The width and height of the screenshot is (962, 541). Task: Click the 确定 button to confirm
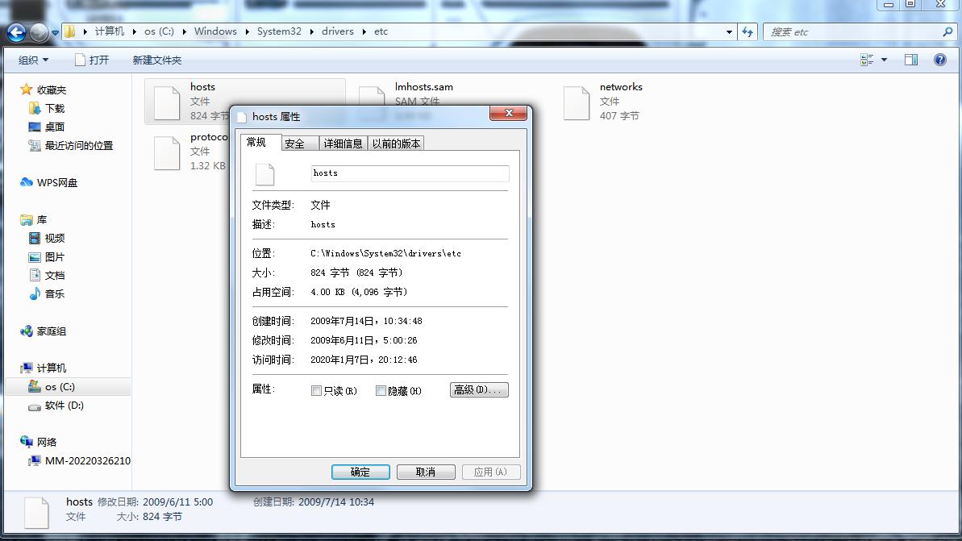[x=360, y=472]
